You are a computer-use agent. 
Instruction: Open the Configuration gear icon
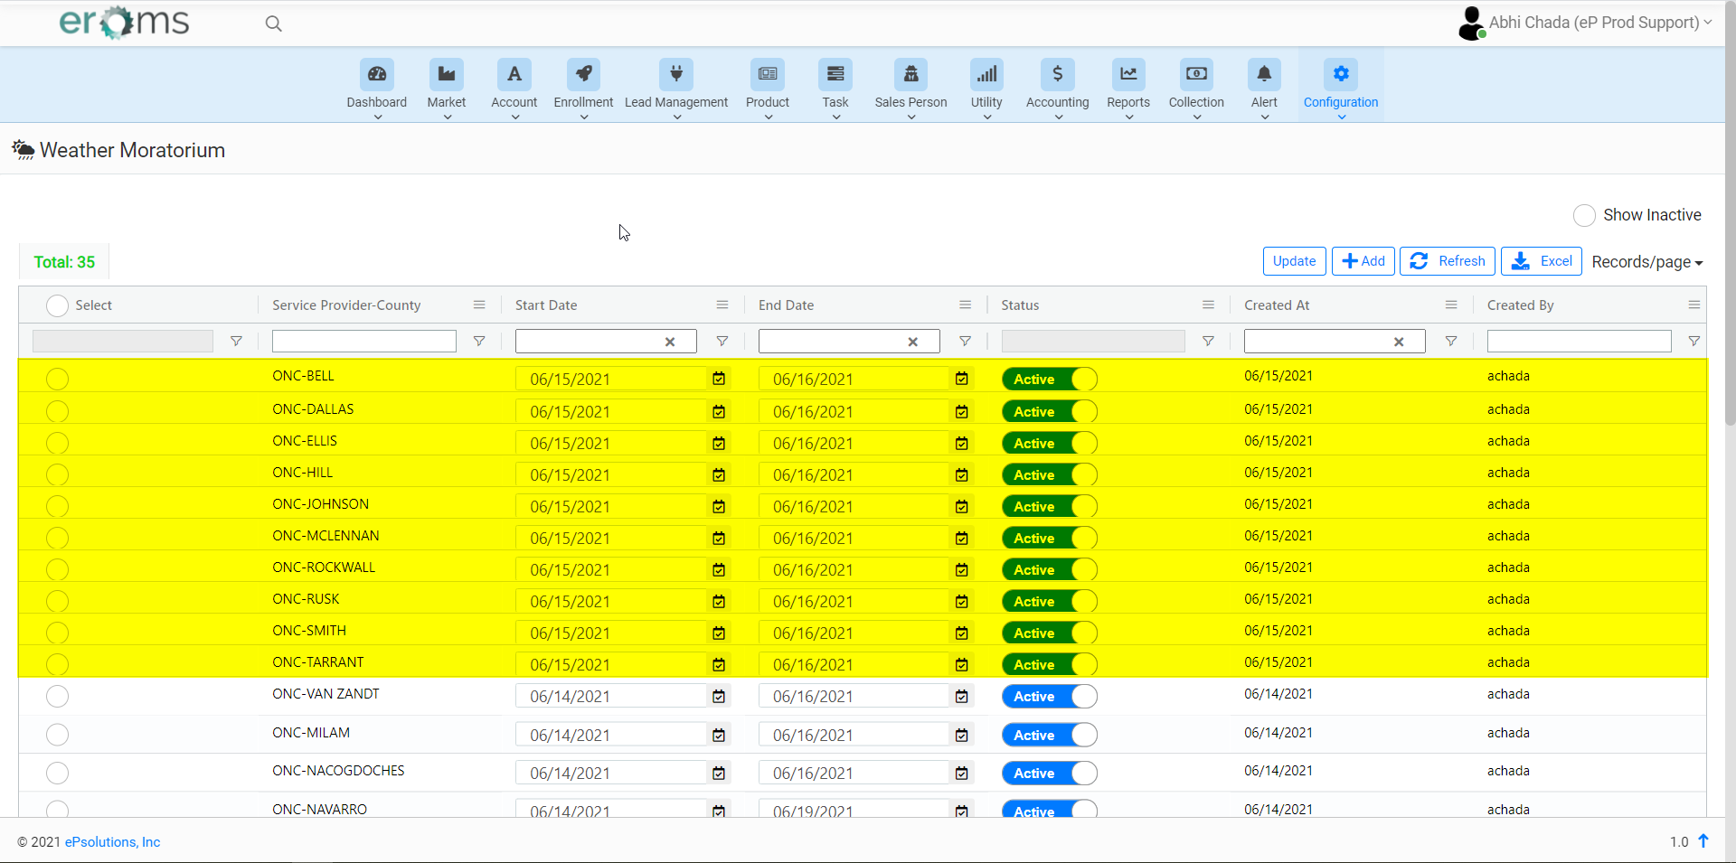pos(1340,74)
